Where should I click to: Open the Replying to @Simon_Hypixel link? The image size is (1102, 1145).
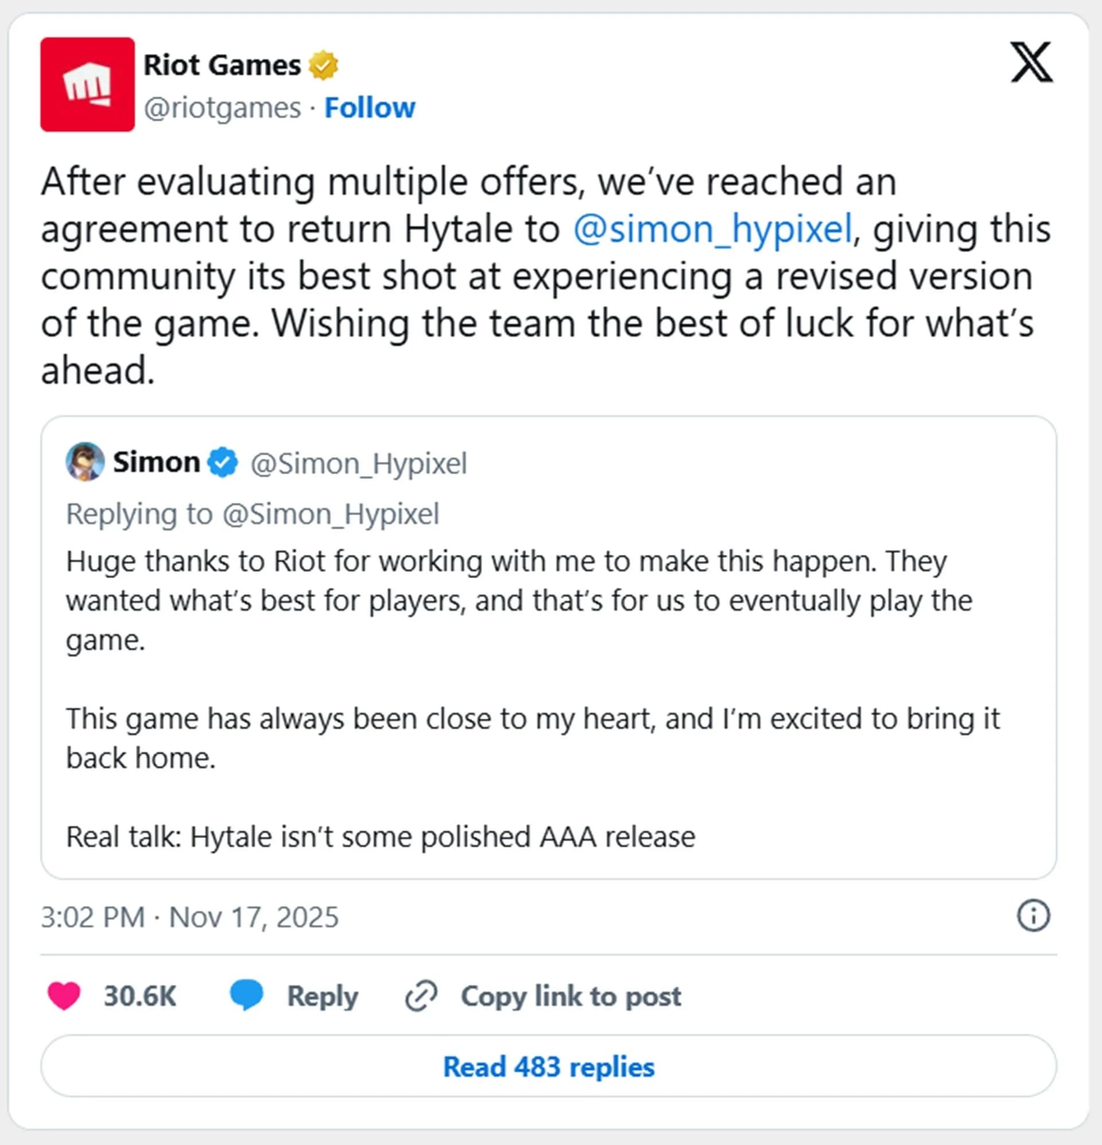[254, 514]
